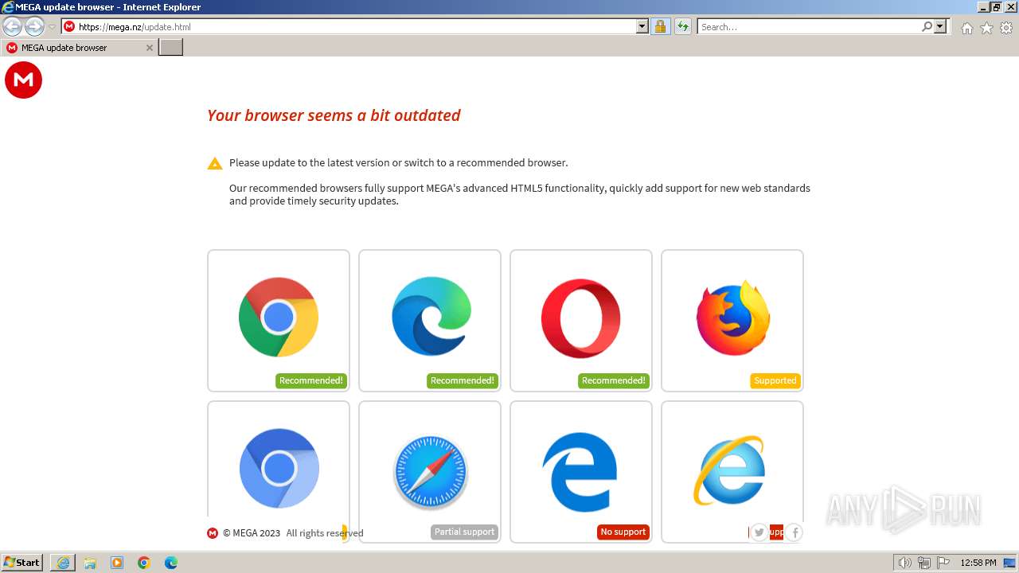
Task: Launch Chrome from the taskbar
Action: (144, 563)
